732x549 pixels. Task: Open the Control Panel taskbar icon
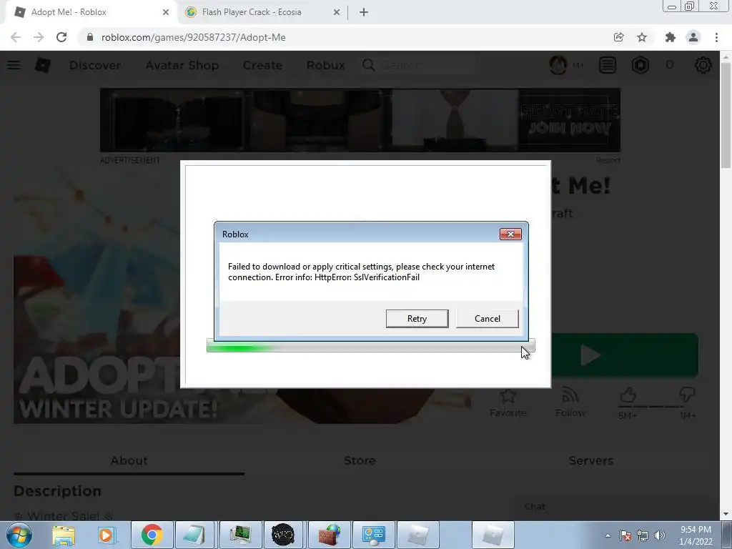click(x=373, y=535)
